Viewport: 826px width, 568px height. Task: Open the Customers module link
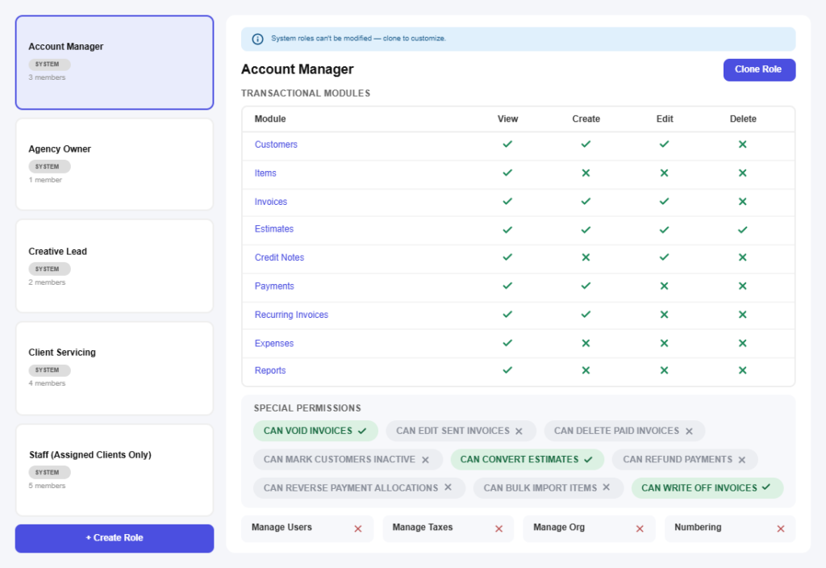[276, 144]
